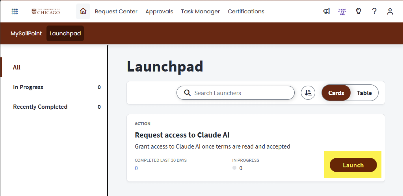The width and height of the screenshot is (403, 196).
Task: Click the Request access to Claude AI title
Action: point(182,135)
